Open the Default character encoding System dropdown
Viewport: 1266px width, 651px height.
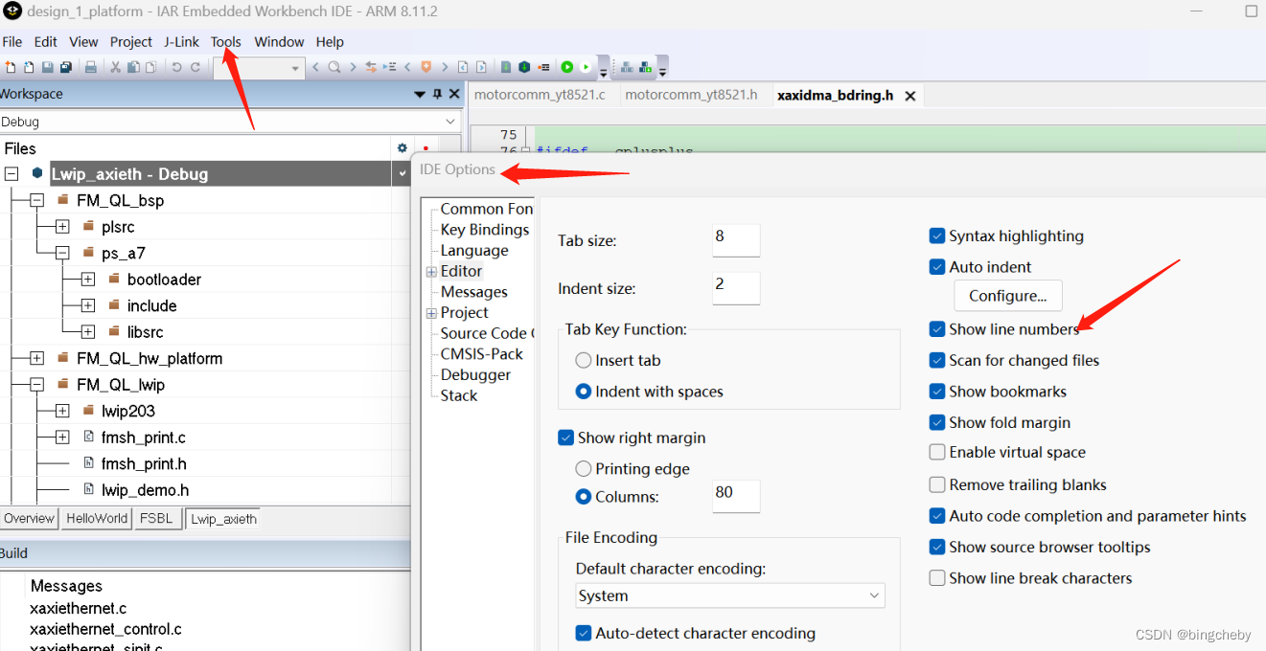point(729,595)
